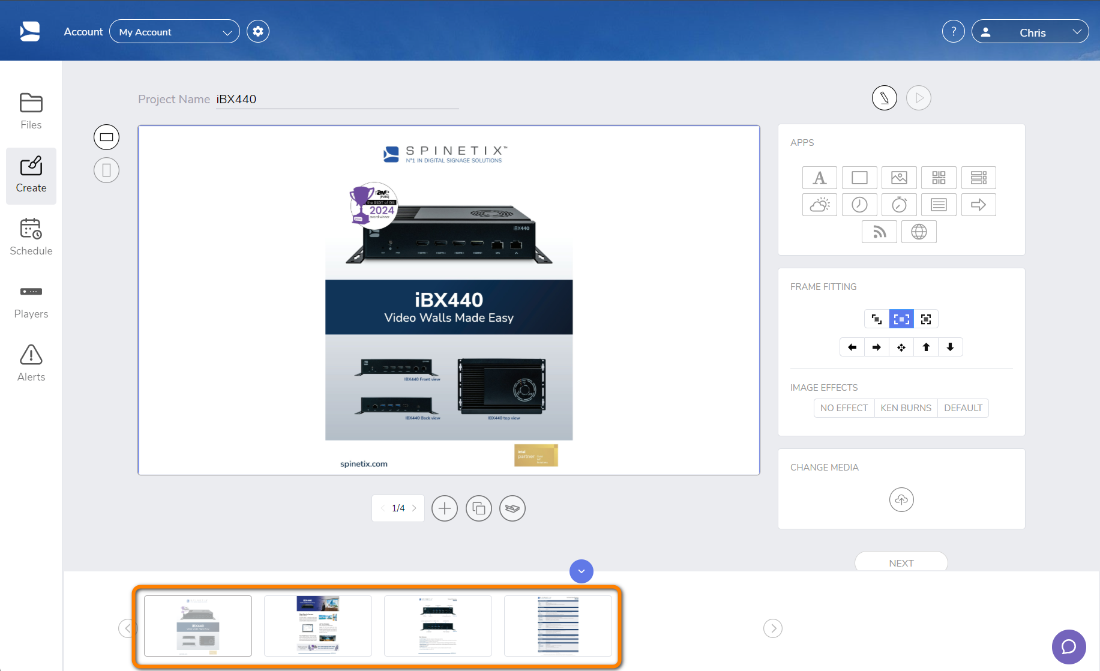Add the Image media app
Screen dimensions: 1100x671
[x=899, y=178]
